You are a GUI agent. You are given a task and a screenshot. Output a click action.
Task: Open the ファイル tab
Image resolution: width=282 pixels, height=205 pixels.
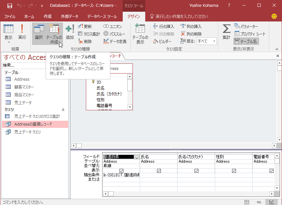click(x=9, y=17)
